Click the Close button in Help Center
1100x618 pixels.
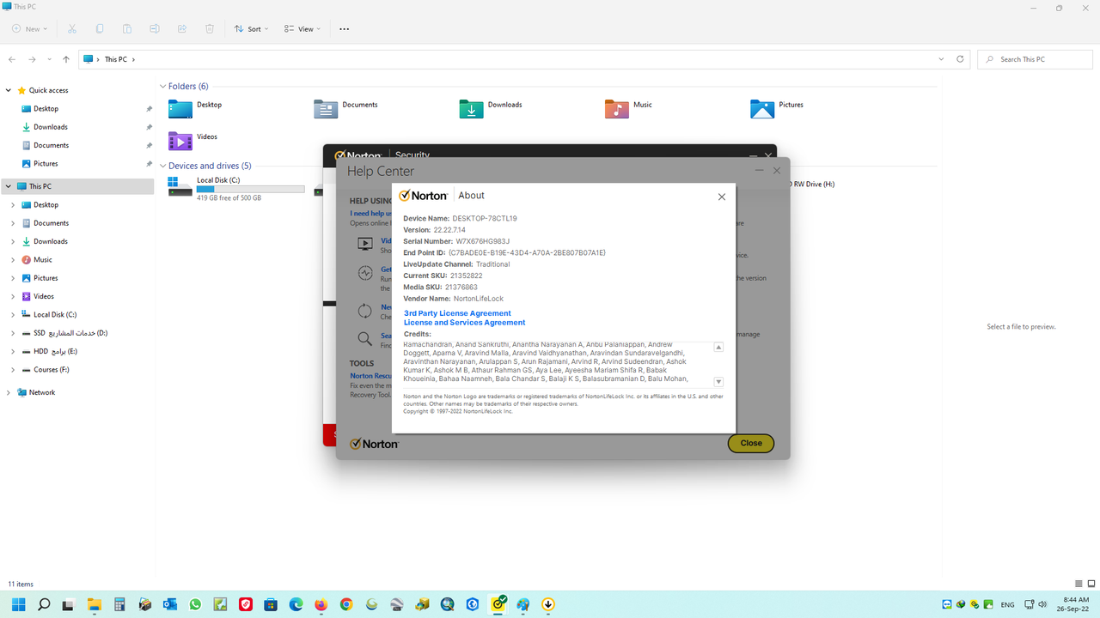point(751,443)
